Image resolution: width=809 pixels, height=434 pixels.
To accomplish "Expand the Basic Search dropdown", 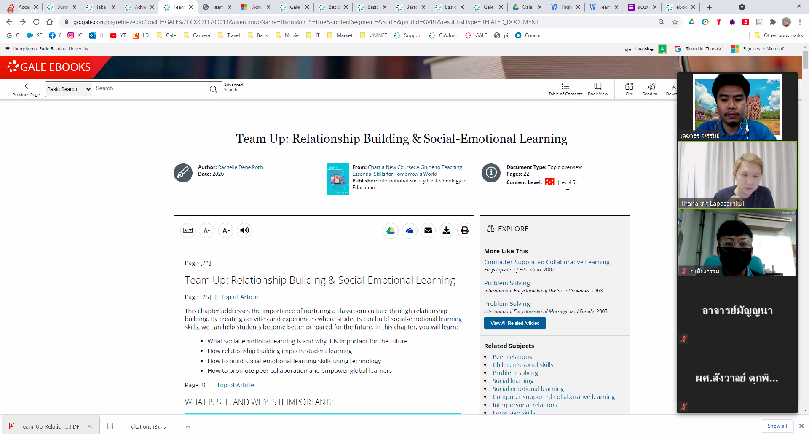I will pyautogui.click(x=69, y=89).
